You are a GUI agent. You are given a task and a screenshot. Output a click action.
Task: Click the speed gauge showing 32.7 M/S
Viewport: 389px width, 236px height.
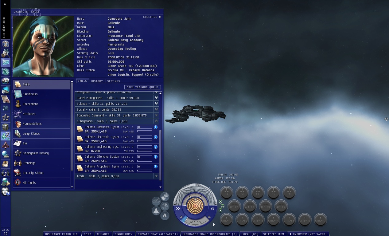pyautogui.click(x=195, y=222)
